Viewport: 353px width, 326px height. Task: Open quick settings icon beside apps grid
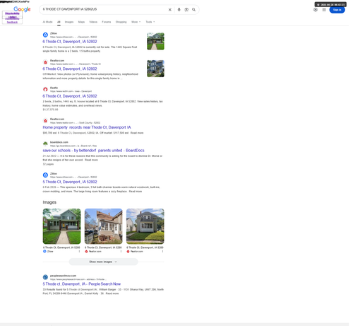coord(316,10)
